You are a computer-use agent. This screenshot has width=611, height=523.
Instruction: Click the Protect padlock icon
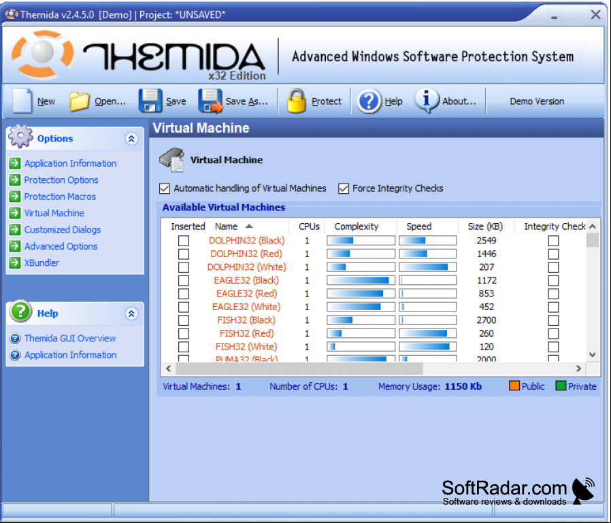[x=296, y=101]
